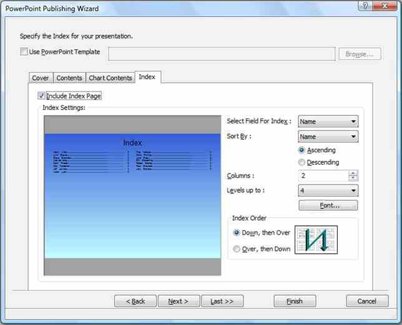Open the Levels up to dropdown
Screen dimensions: 402x325
(x=328, y=190)
